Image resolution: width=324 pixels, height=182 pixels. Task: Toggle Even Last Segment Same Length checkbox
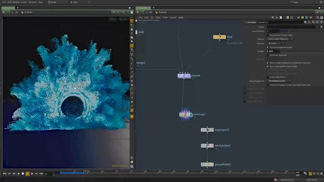(268, 66)
